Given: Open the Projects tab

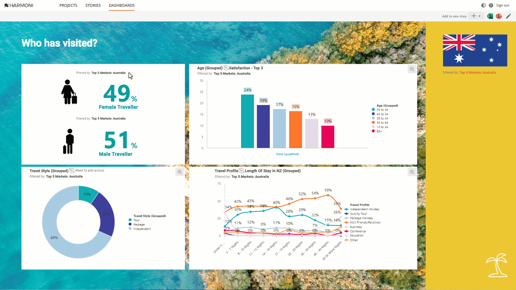Looking at the screenshot, I should click(68, 6).
